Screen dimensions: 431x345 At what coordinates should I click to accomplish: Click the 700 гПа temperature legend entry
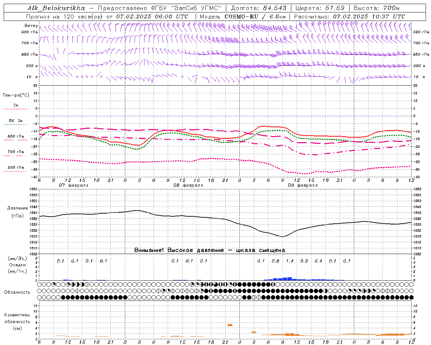16,152
